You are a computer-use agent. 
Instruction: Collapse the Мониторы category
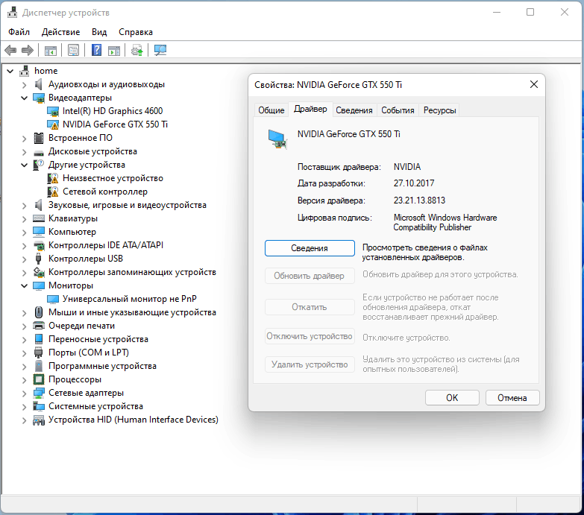click(x=24, y=285)
